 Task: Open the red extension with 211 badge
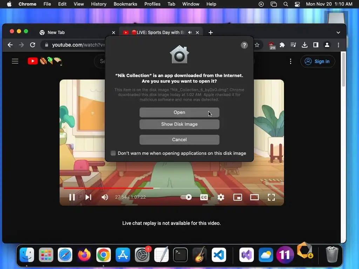(x=272, y=46)
